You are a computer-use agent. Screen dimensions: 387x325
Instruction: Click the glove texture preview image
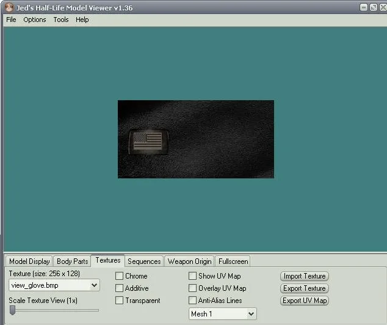tap(195, 139)
